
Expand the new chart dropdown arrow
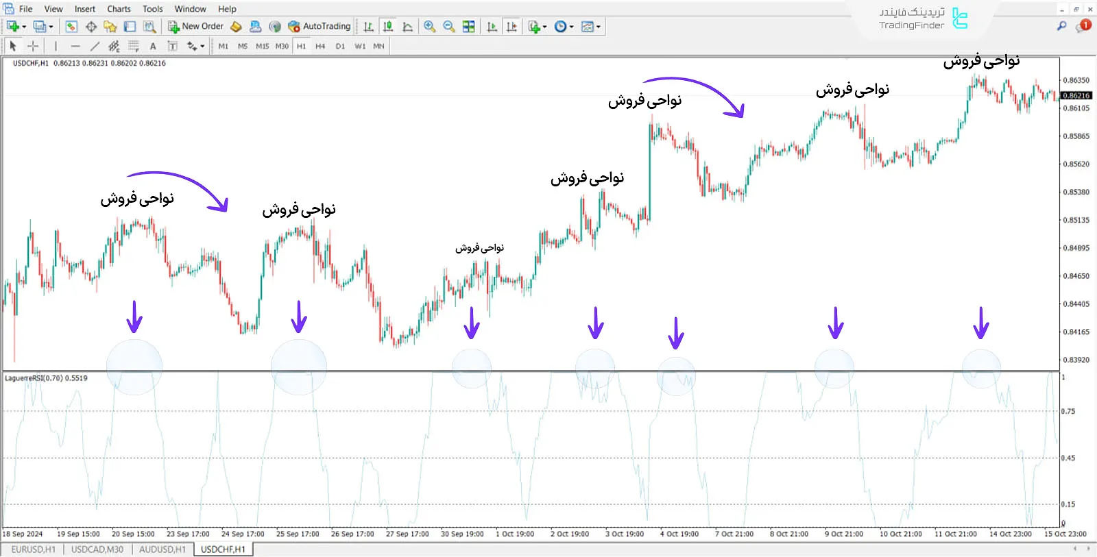[x=24, y=27]
